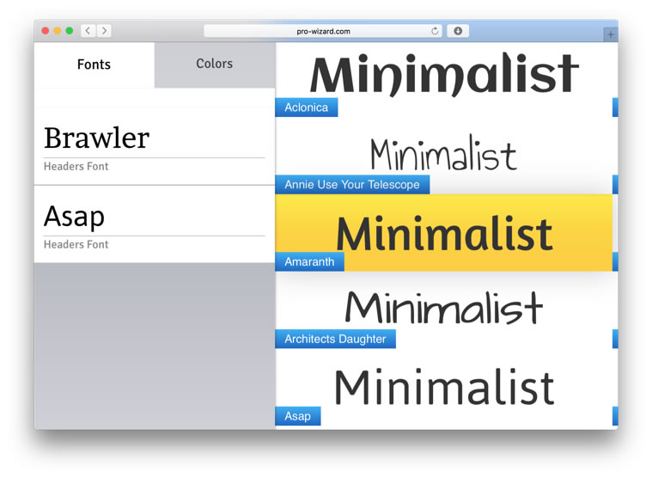
Task: Select the highlighted Amaranth font preview
Action: [x=444, y=233]
